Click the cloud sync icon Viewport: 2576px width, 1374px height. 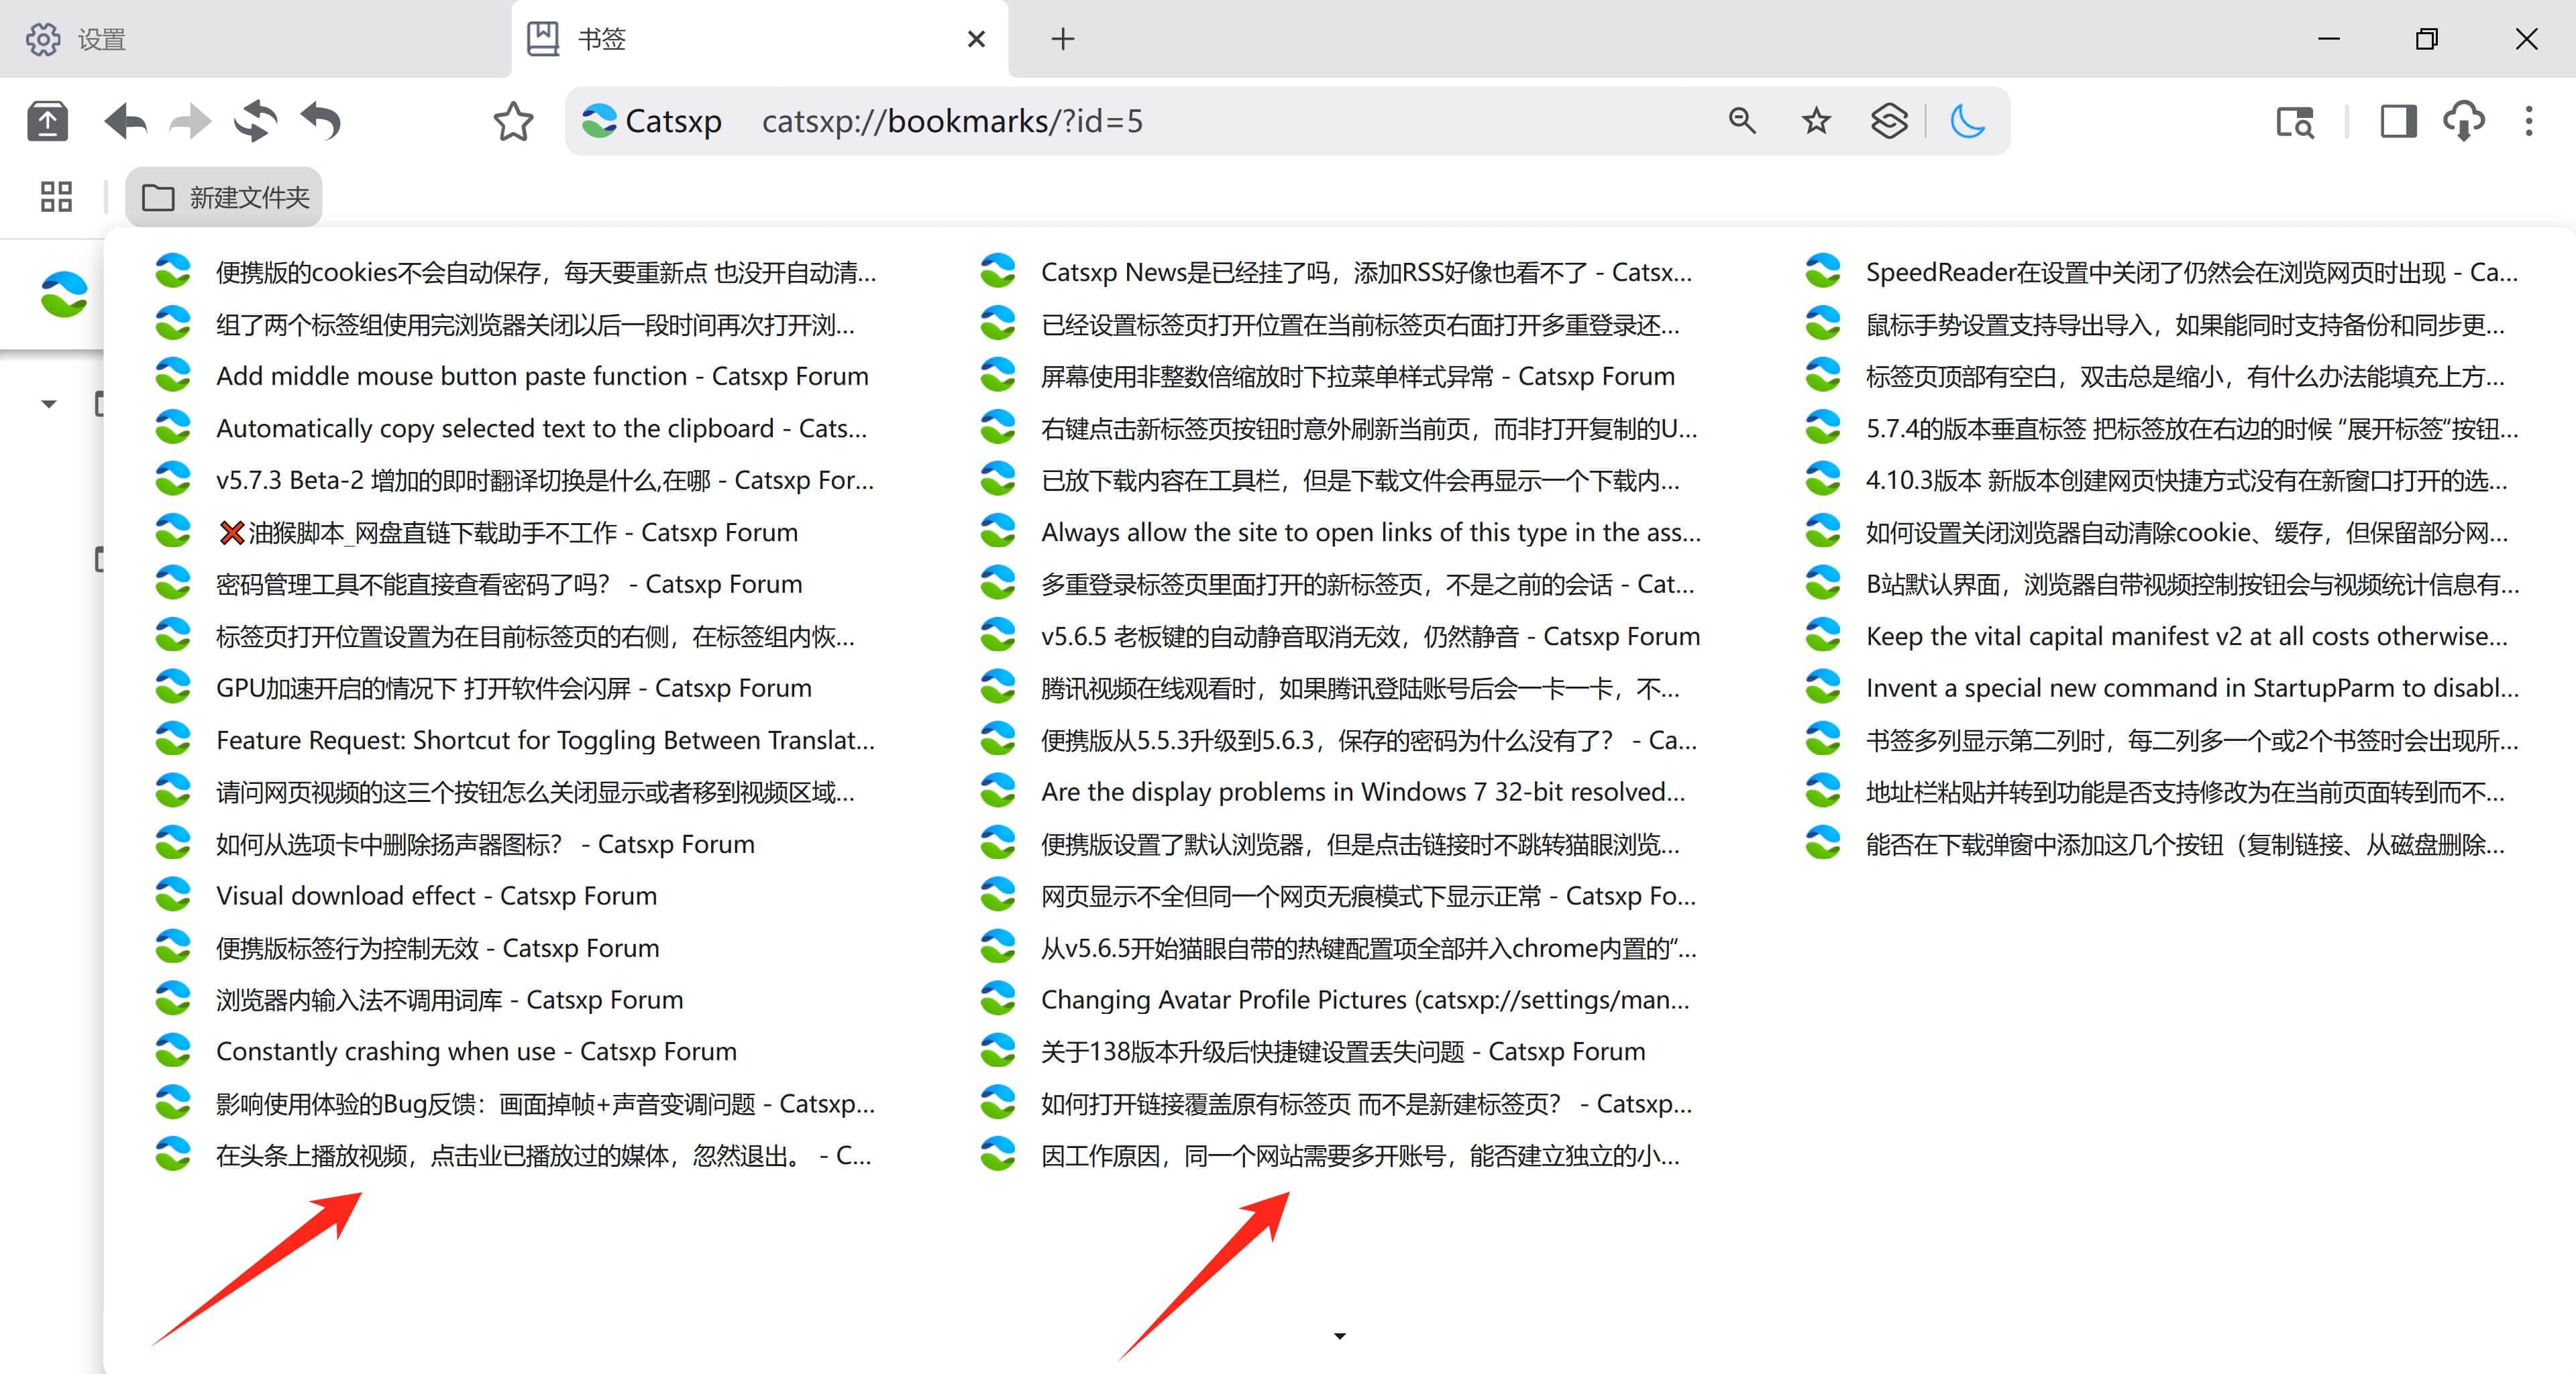(x=2464, y=121)
